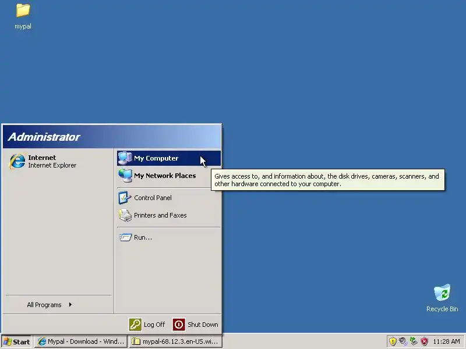Click the Internet Explorer icon in Start menu
The width and height of the screenshot is (466, 349).
(x=17, y=161)
